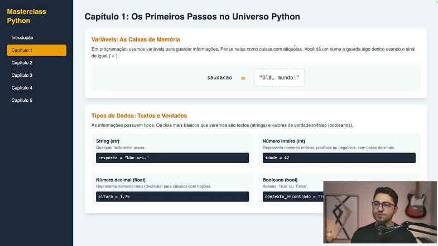Navigate to Capítulo 3

(22, 75)
